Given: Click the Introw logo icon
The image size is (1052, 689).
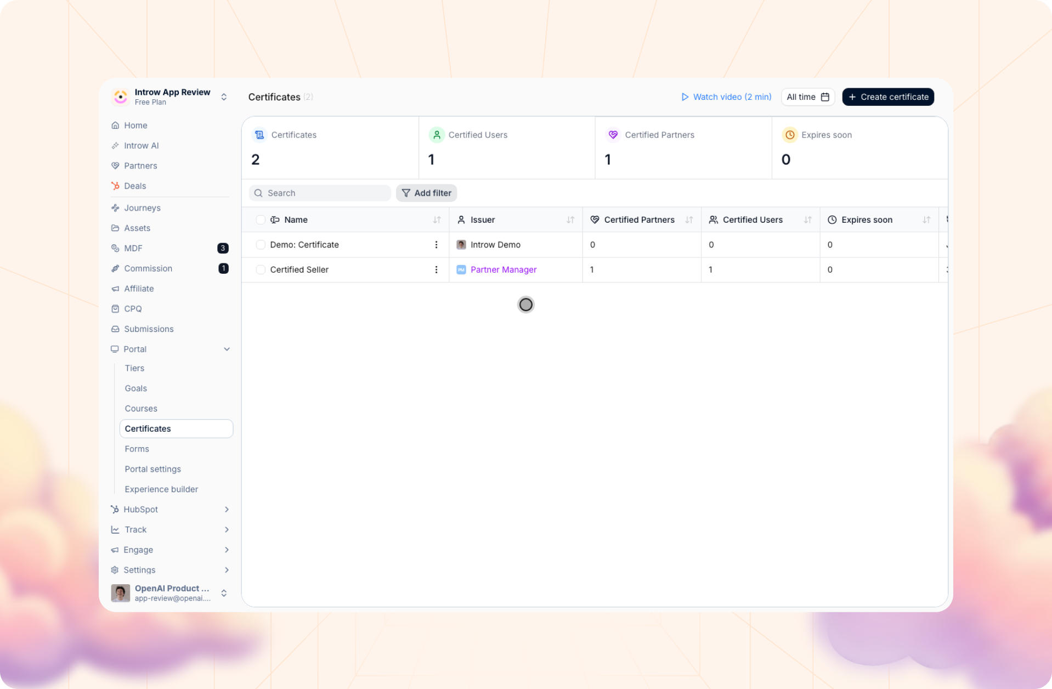Looking at the screenshot, I should pos(121,97).
